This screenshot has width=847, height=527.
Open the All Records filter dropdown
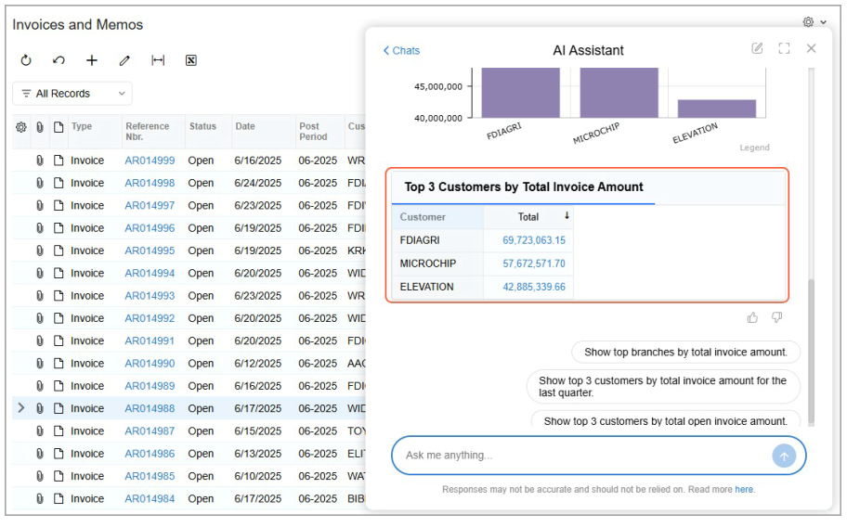click(72, 94)
